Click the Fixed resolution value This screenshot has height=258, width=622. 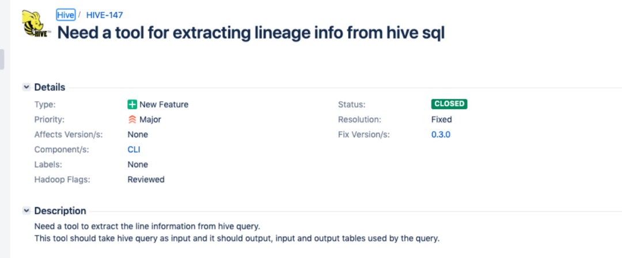(441, 120)
